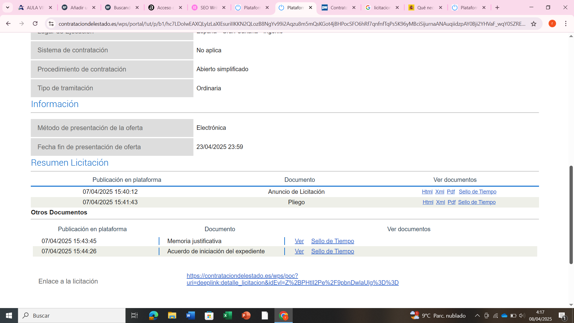The width and height of the screenshot is (574, 323).
Task: Open File Explorer from taskbar
Action: [172, 316]
